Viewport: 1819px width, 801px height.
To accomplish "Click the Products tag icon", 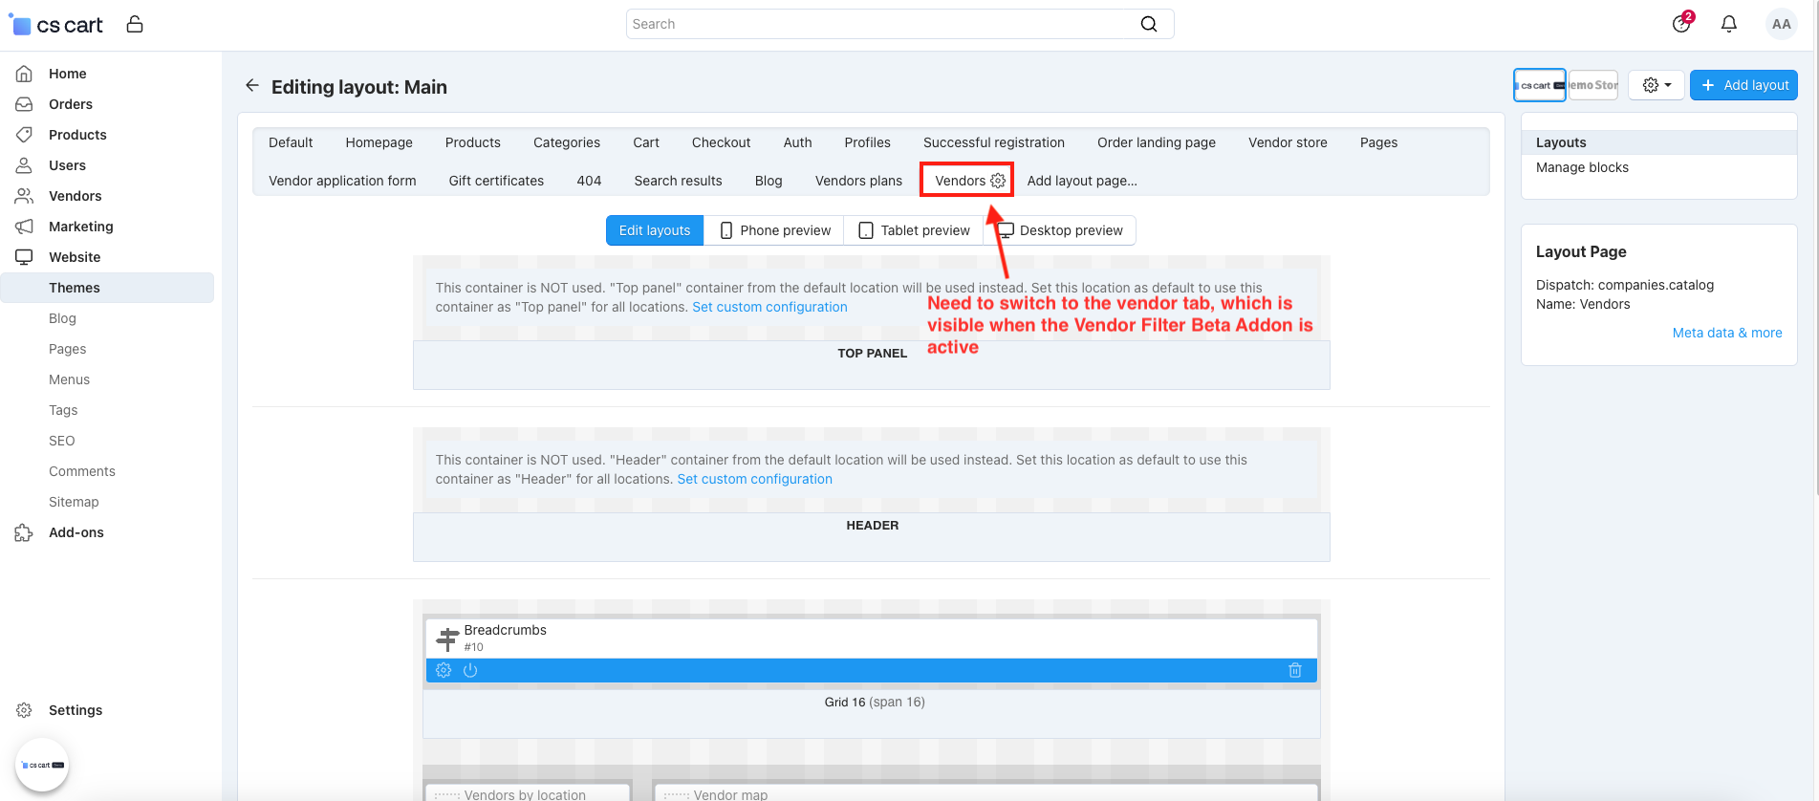I will (x=25, y=135).
